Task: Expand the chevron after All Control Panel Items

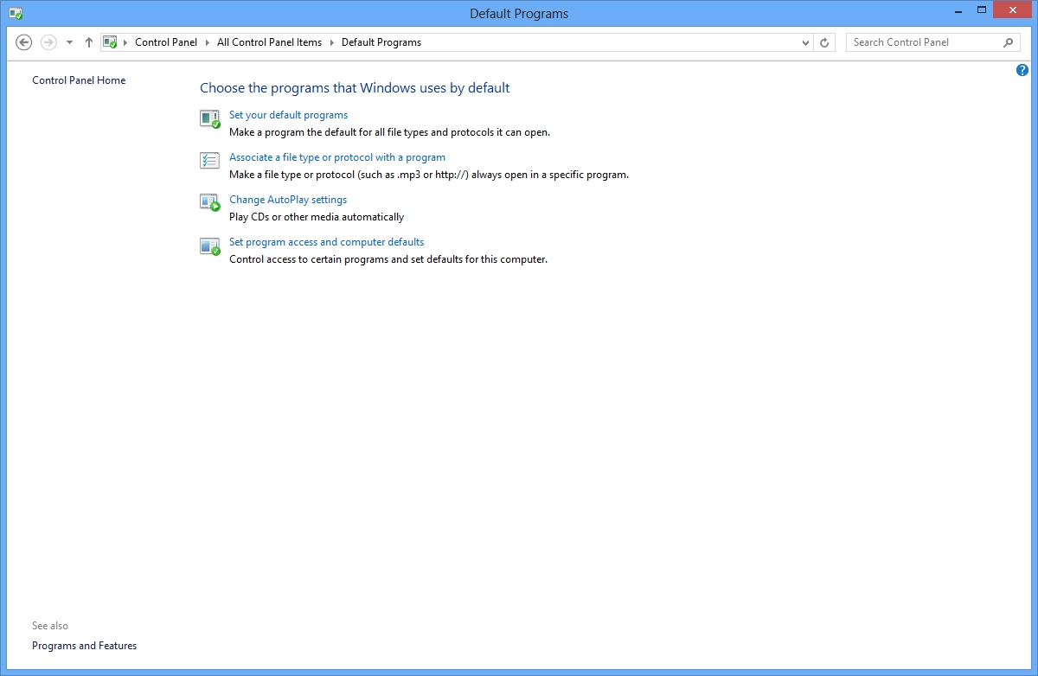Action: [332, 42]
